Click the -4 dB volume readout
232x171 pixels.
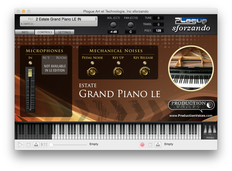point(113,32)
